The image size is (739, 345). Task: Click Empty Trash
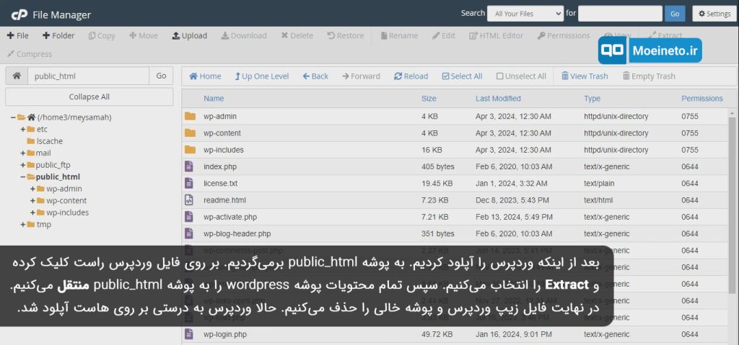[649, 76]
